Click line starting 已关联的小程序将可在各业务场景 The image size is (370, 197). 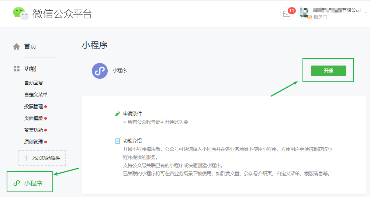tap(227, 174)
